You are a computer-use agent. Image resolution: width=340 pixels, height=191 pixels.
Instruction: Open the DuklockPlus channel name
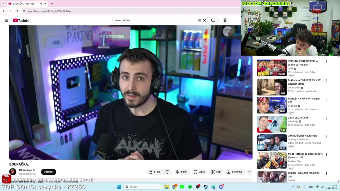(294, 88)
